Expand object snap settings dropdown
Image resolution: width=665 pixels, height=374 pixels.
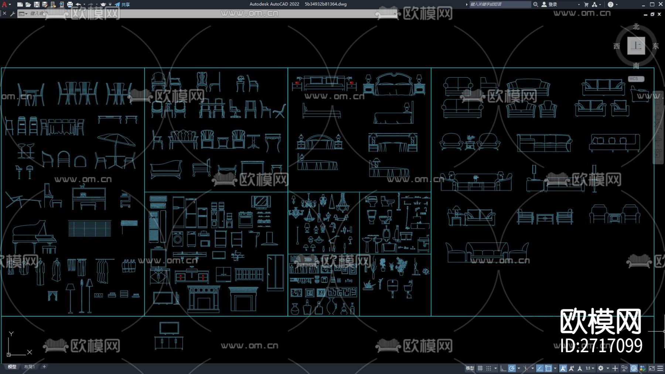point(555,368)
